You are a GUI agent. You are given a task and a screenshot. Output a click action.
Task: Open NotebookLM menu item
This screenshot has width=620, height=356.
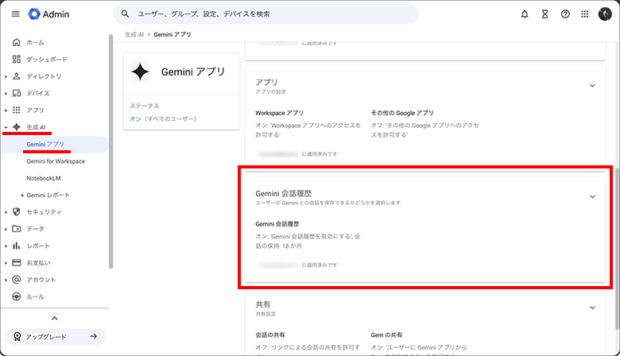tap(44, 178)
